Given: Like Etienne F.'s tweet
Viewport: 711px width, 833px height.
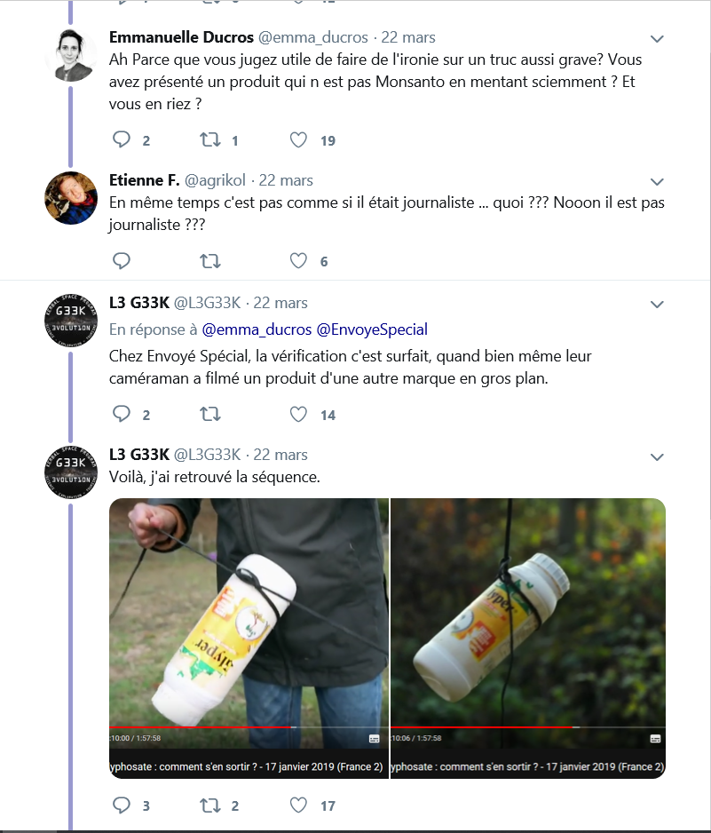Looking at the screenshot, I should click(299, 261).
